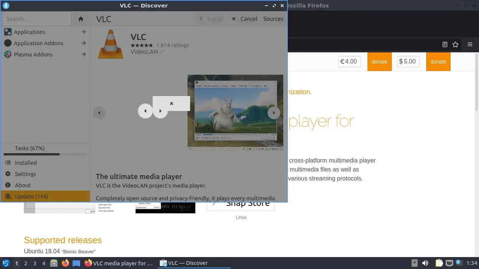
Task: Switch to virtual desktop 3
Action: tap(35, 263)
